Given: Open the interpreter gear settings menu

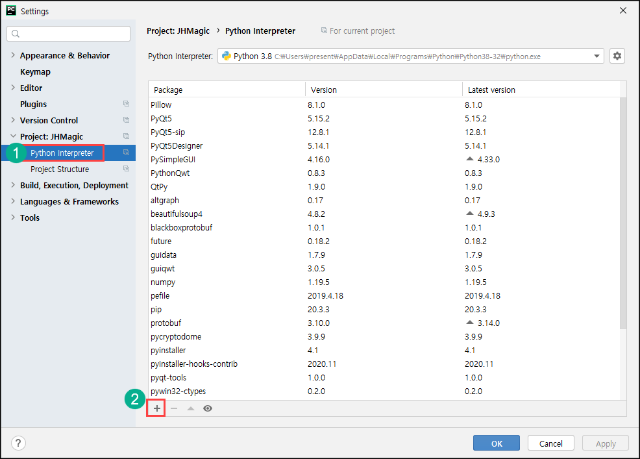Looking at the screenshot, I should pos(617,56).
